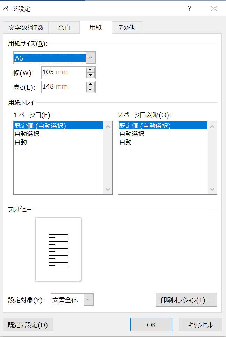The height and width of the screenshot is (337, 226).
Task: Click scroll up arrow of 2 ページ目以降 list
Action: pyautogui.click(x=212, y=126)
